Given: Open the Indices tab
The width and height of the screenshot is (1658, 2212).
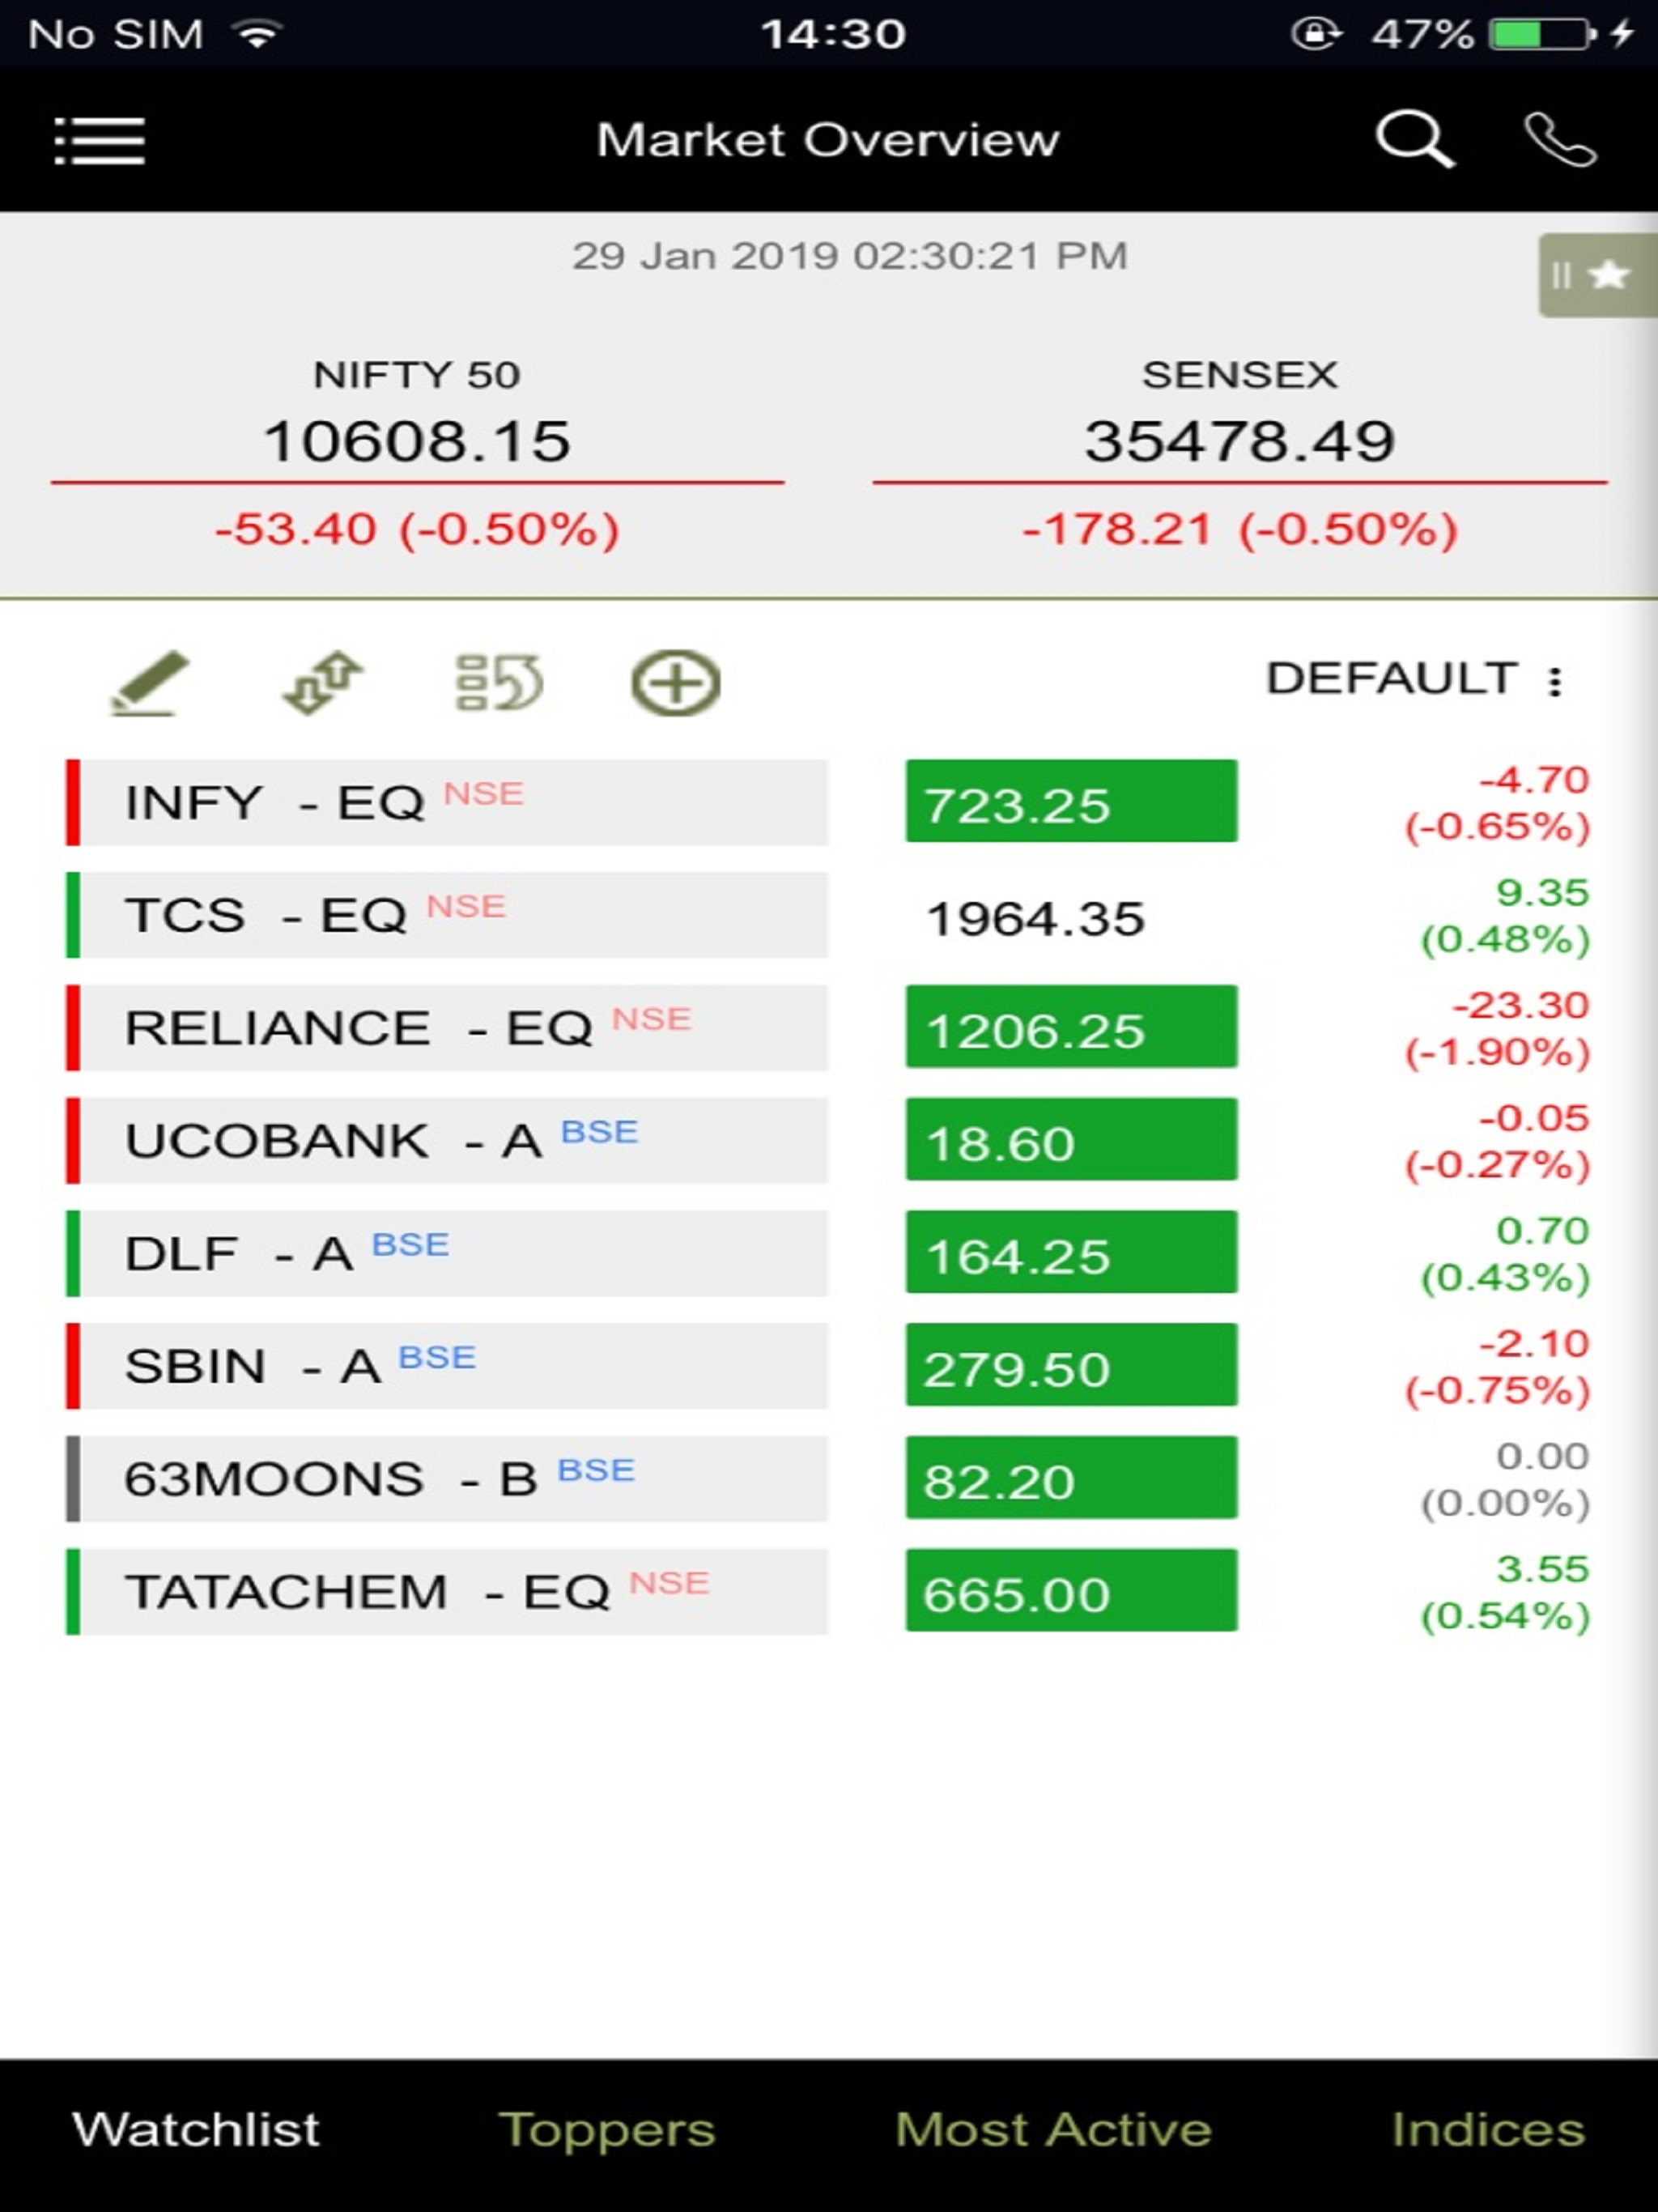Looking at the screenshot, I should (x=1487, y=2129).
